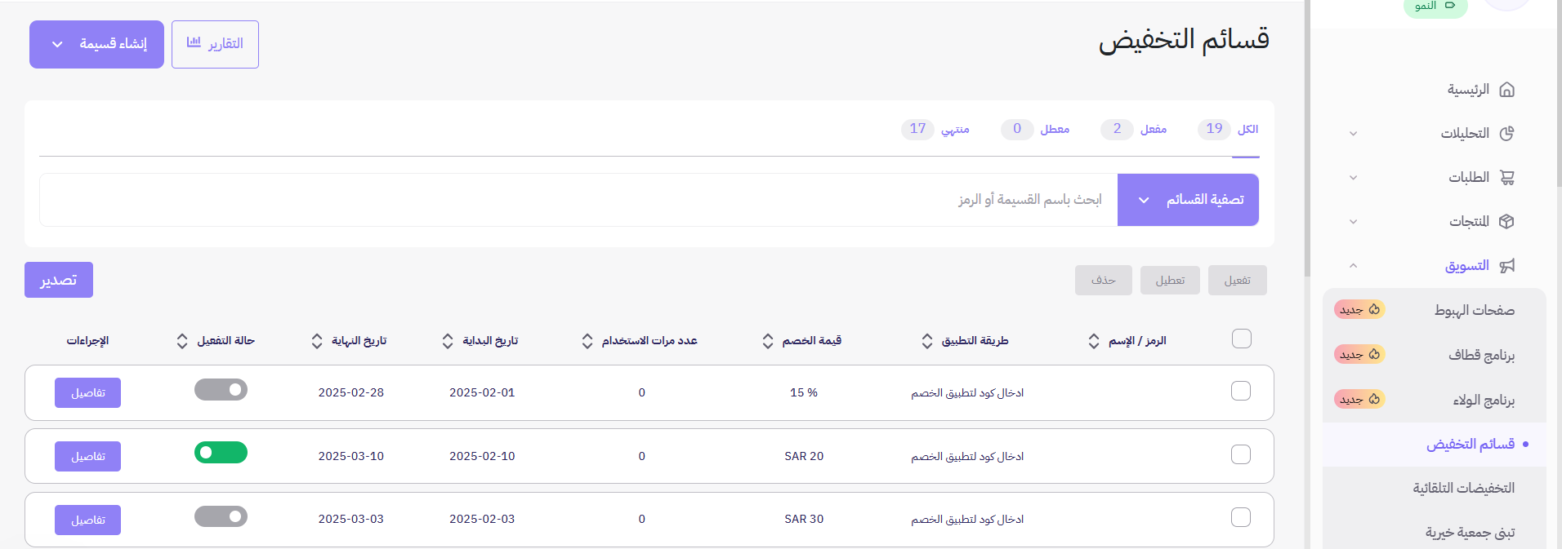Click the analytics pie chart icon
This screenshot has width=1562, height=549.
coord(1507,134)
